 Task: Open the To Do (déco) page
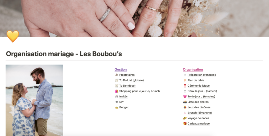[127, 86]
